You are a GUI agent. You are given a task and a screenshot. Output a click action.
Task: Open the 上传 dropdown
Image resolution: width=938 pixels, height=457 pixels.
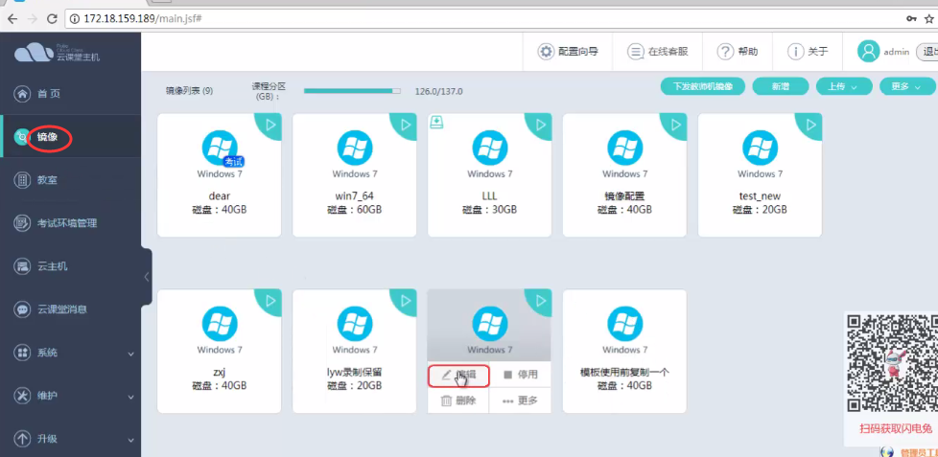pyautogui.click(x=844, y=86)
